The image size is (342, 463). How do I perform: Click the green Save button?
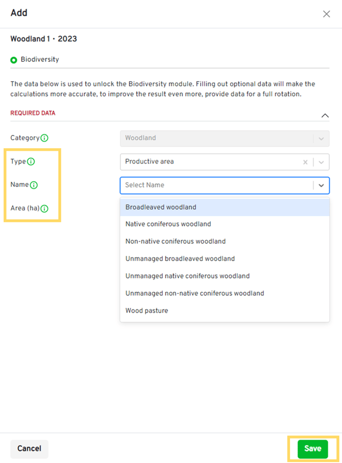click(x=312, y=449)
